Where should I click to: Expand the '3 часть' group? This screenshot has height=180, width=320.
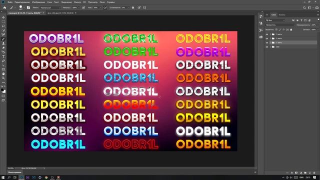(270, 34)
